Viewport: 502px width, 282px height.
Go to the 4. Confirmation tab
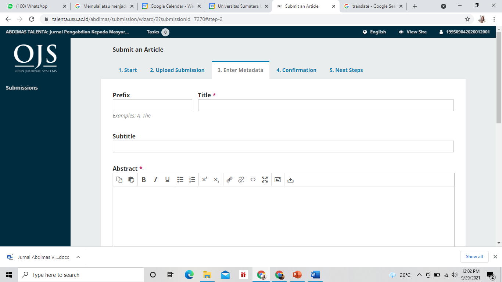pyautogui.click(x=296, y=70)
